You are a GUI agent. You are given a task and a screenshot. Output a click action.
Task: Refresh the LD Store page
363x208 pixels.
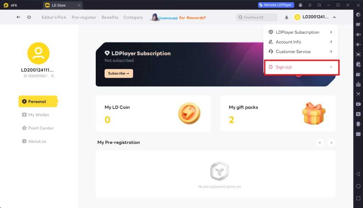tap(29, 17)
